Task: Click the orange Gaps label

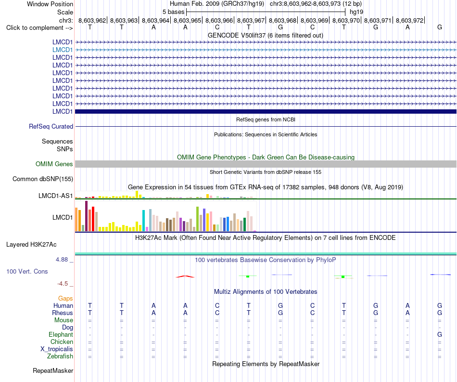Action: (65, 298)
